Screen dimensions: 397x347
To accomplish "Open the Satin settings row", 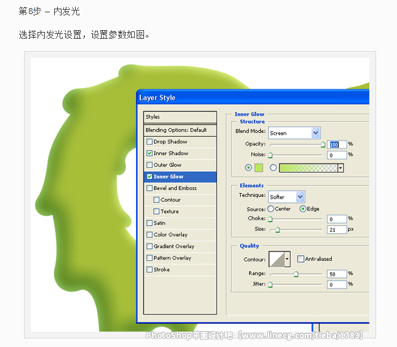I will tap(180, 223).
